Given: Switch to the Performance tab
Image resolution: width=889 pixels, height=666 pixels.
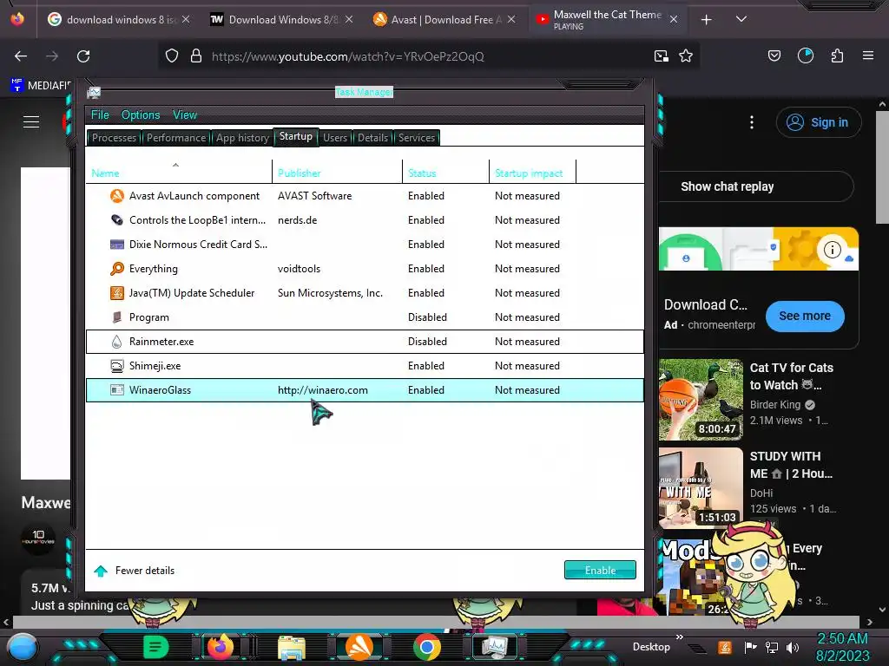Looking at the screenshot, I should click(x=176, y=138).
